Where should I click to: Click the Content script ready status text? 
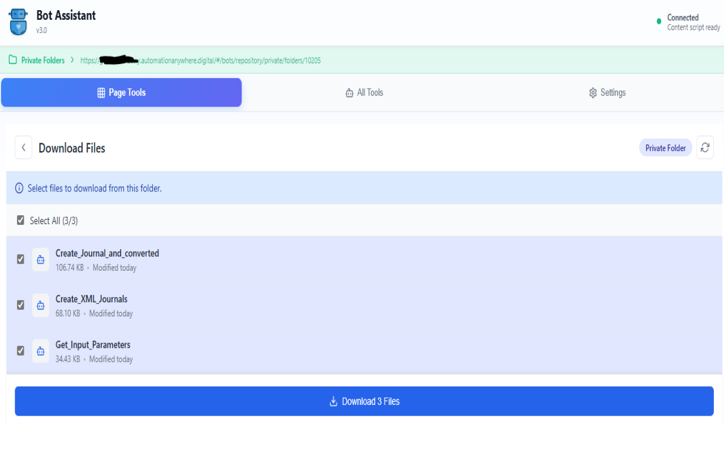click(694, 27)
